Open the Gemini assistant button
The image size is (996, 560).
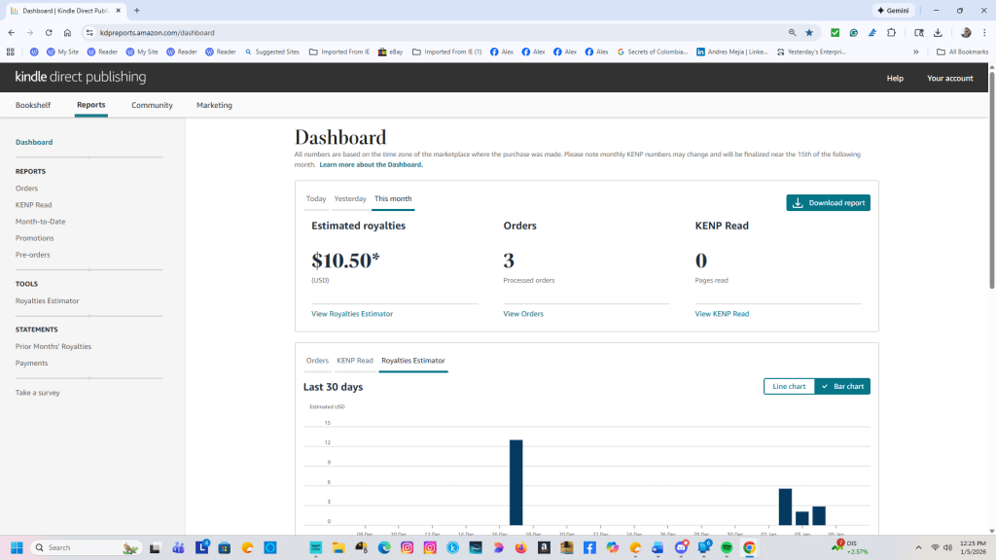pos(893,10)
